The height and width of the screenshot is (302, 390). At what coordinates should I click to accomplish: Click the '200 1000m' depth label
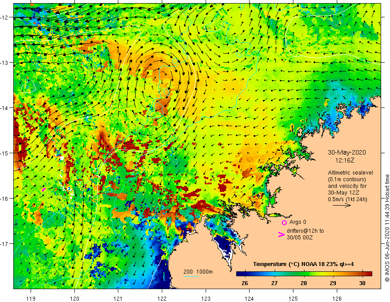tap(198, 272)
